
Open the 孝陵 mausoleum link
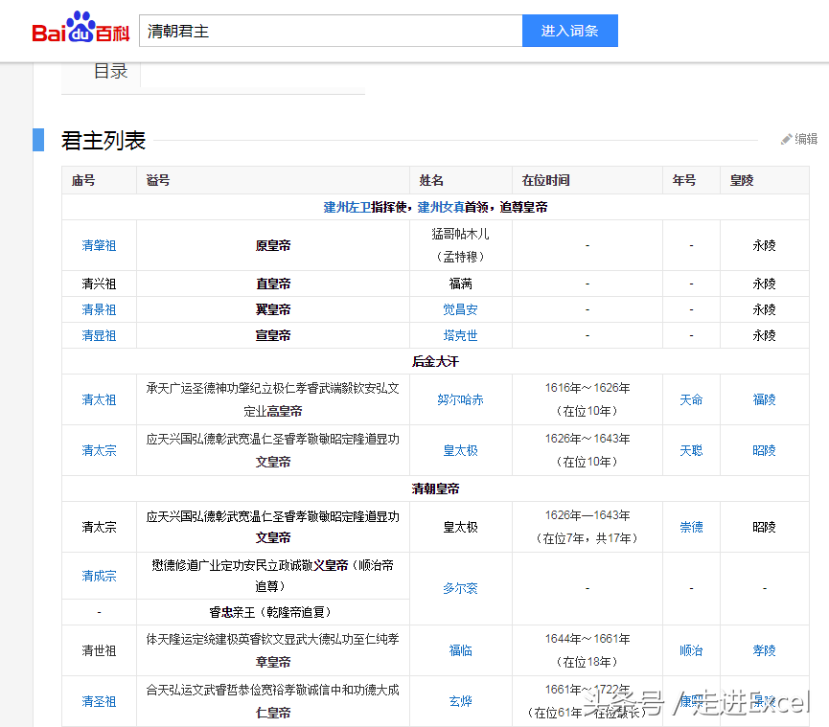764,651
